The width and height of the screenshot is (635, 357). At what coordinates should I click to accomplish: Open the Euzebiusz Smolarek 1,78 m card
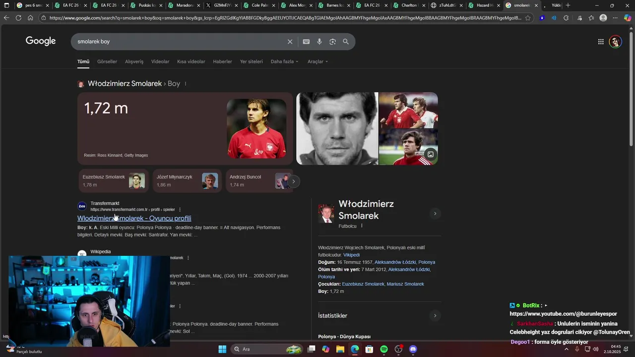(114, 180)
